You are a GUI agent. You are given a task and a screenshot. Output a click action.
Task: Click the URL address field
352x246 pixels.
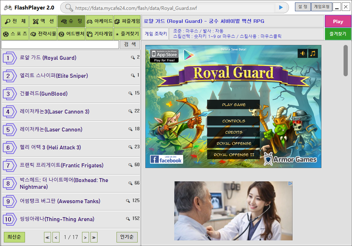point(174,8)
